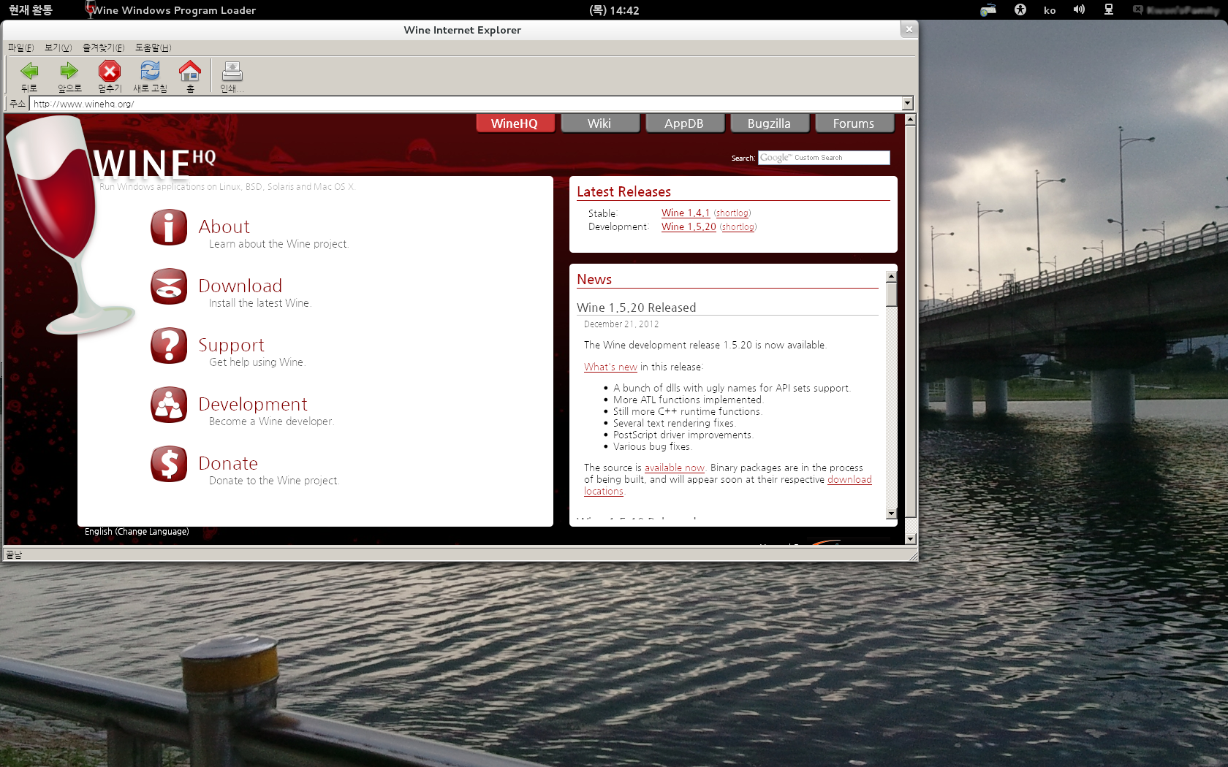1228x767 pixels.
Task: Click the Donate dollar sign icon
Action: pyautogui.click(x=169, y=464)
